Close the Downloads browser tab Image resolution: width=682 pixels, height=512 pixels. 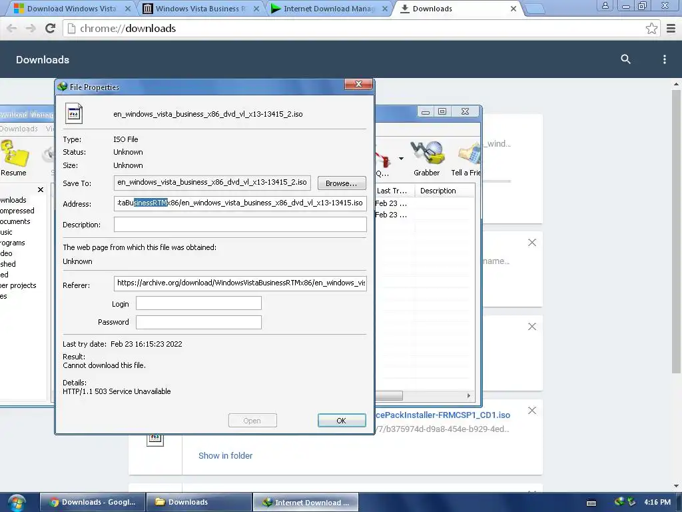coord(513,9)
